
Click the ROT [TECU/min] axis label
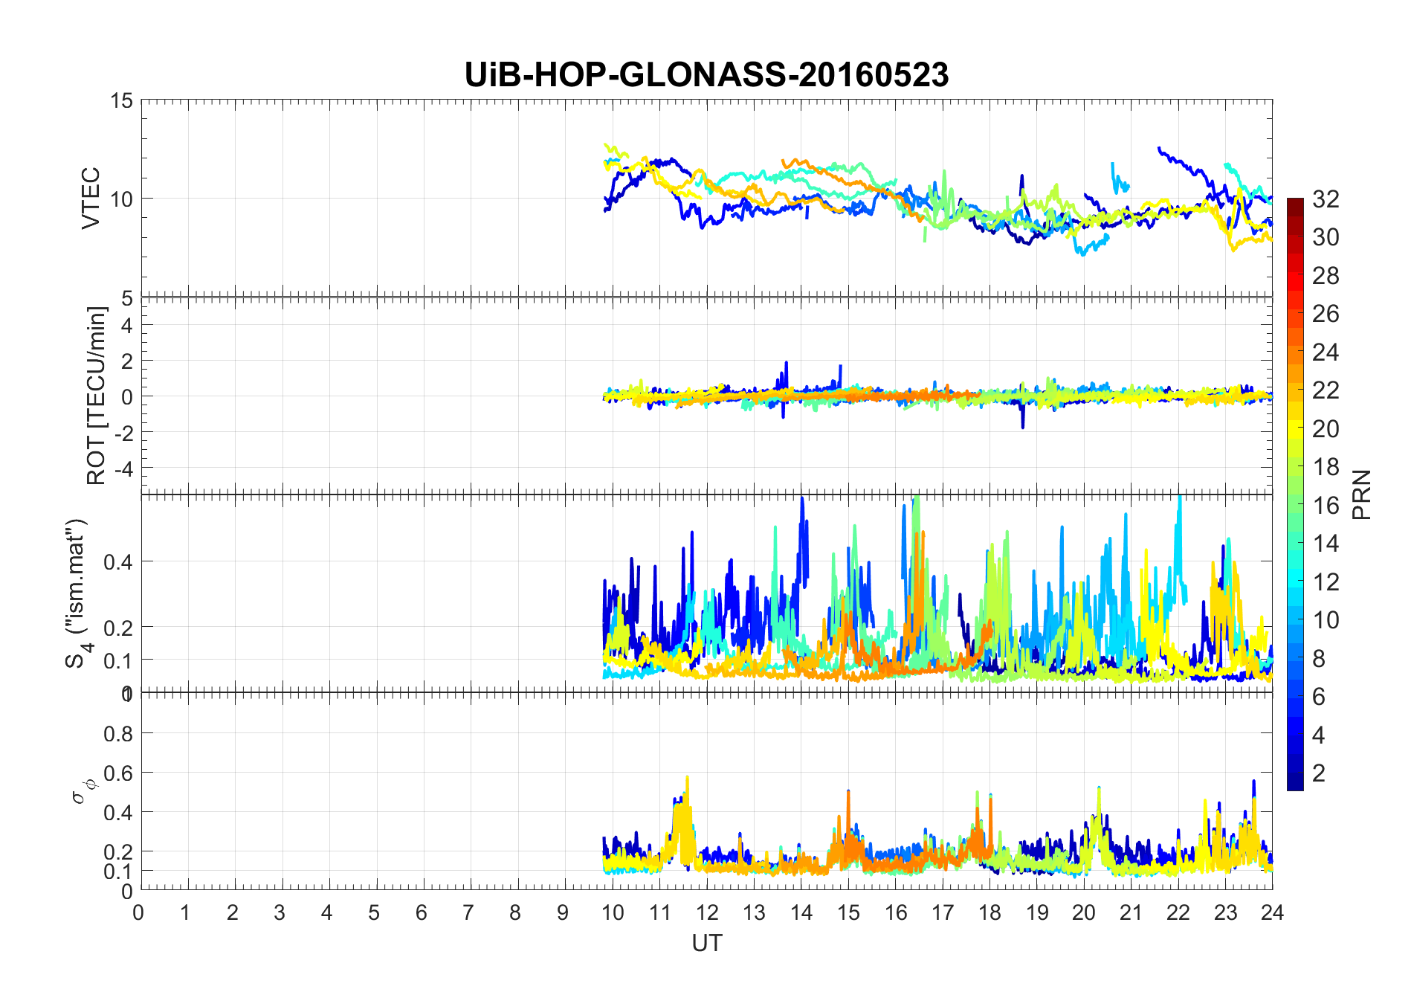point(96,396)
